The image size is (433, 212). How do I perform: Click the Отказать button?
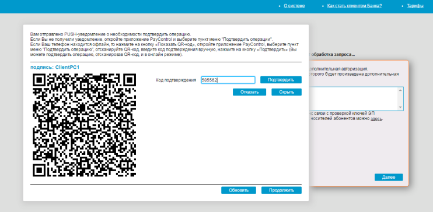[x=249, y=92]
